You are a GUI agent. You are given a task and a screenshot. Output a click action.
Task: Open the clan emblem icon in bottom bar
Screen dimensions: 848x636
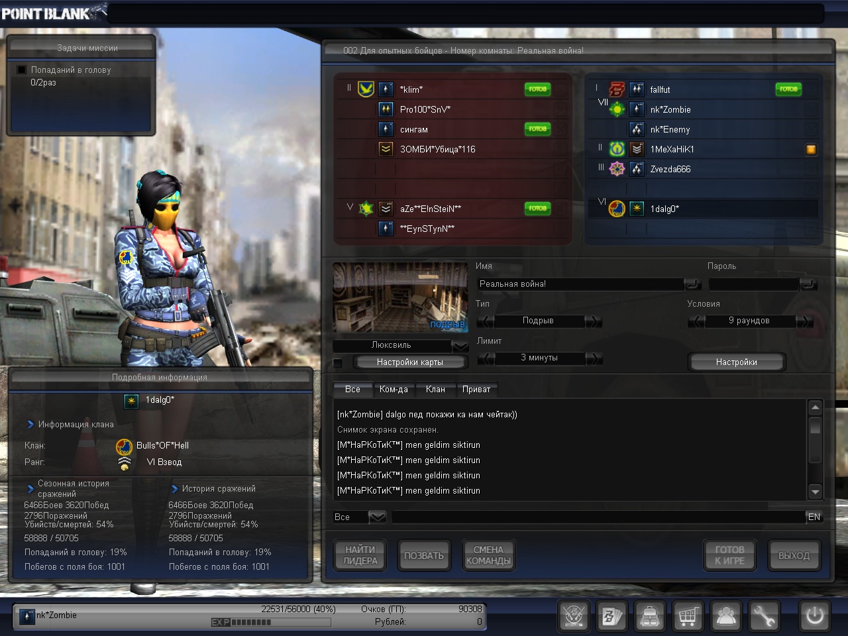click(x=574, y=616)
